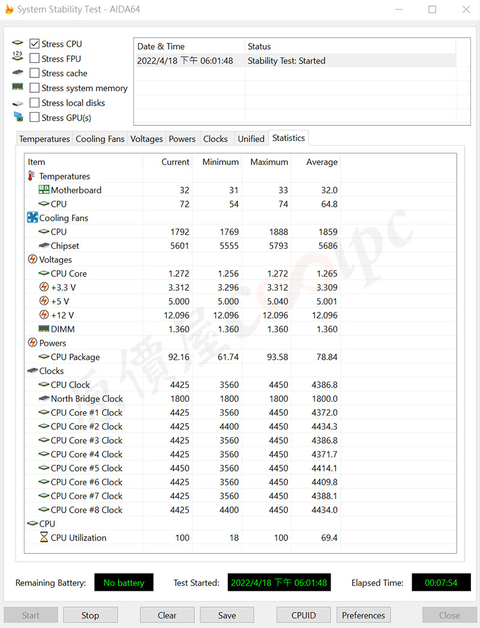Click the Chipset fan row icon

(x=44, y=245)
